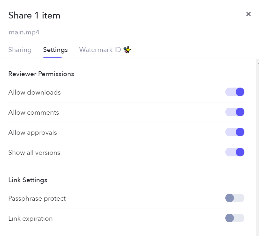259x236 pixels.
Task: Enable the Passphrase protect toggle
Action: coord(235,198)
